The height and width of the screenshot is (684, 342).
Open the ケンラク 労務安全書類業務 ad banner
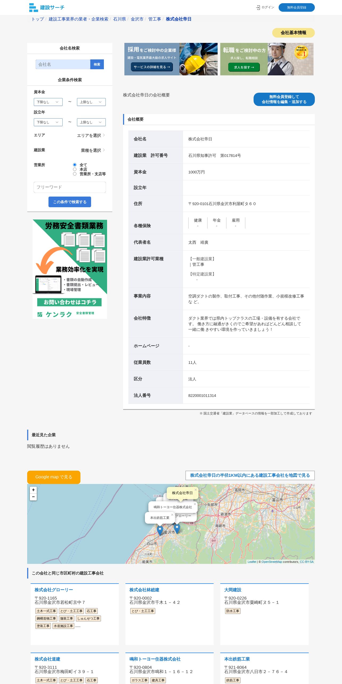point(70,269)
